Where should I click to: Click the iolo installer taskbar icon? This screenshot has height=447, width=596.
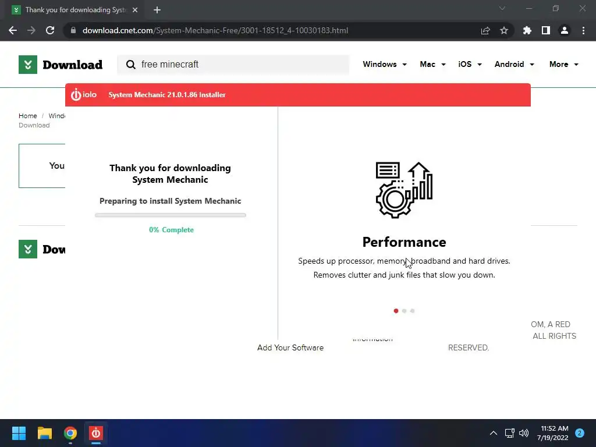click(96, 433)
